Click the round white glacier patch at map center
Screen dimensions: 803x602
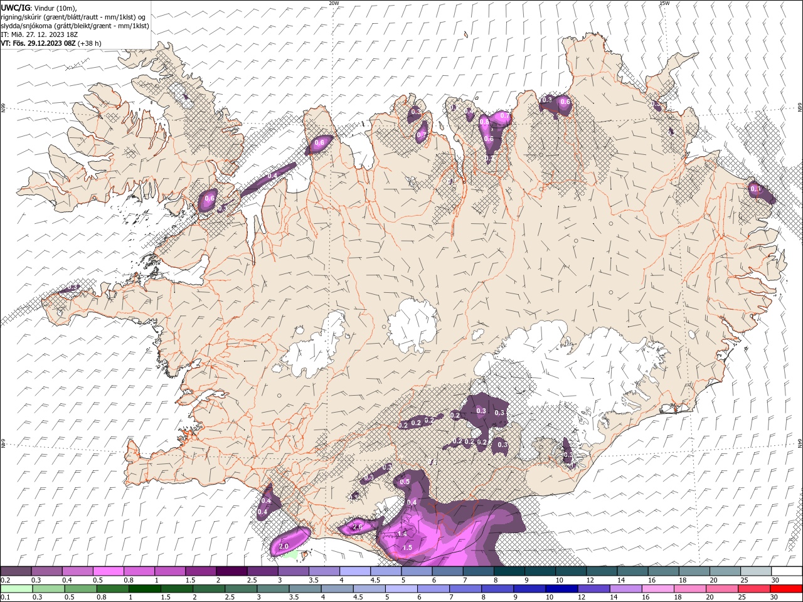(413, 325)
